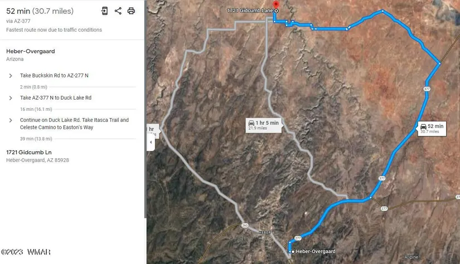Click the car icon in the 52 min label
The image size is (460, 264).
click(x=423, y=126)
